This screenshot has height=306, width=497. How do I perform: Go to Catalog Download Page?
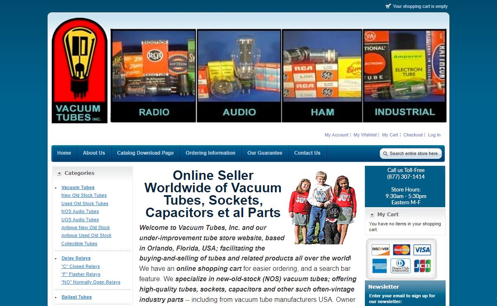pos(145,153)
